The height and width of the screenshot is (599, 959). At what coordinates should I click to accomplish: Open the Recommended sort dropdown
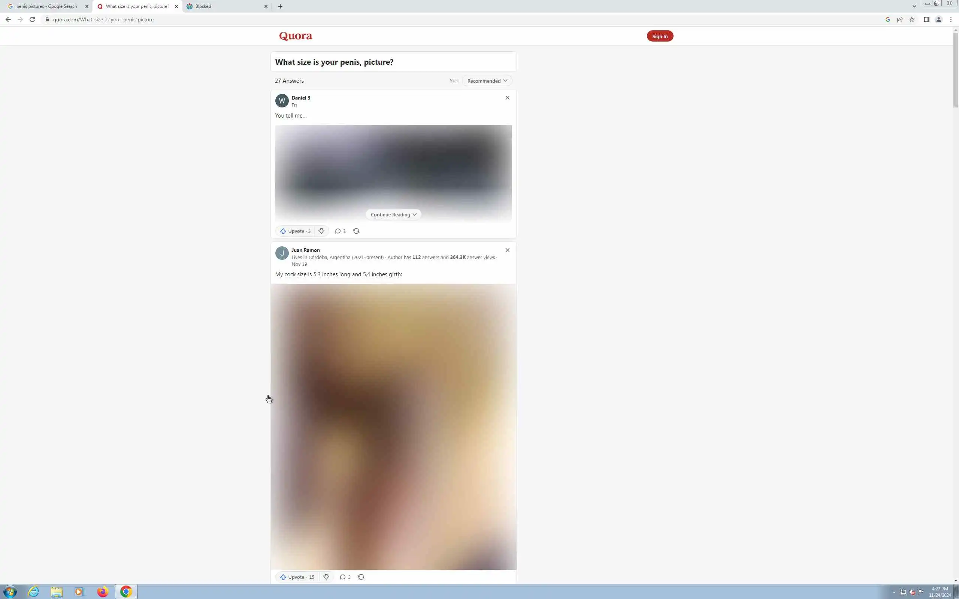tap(487, 81)
